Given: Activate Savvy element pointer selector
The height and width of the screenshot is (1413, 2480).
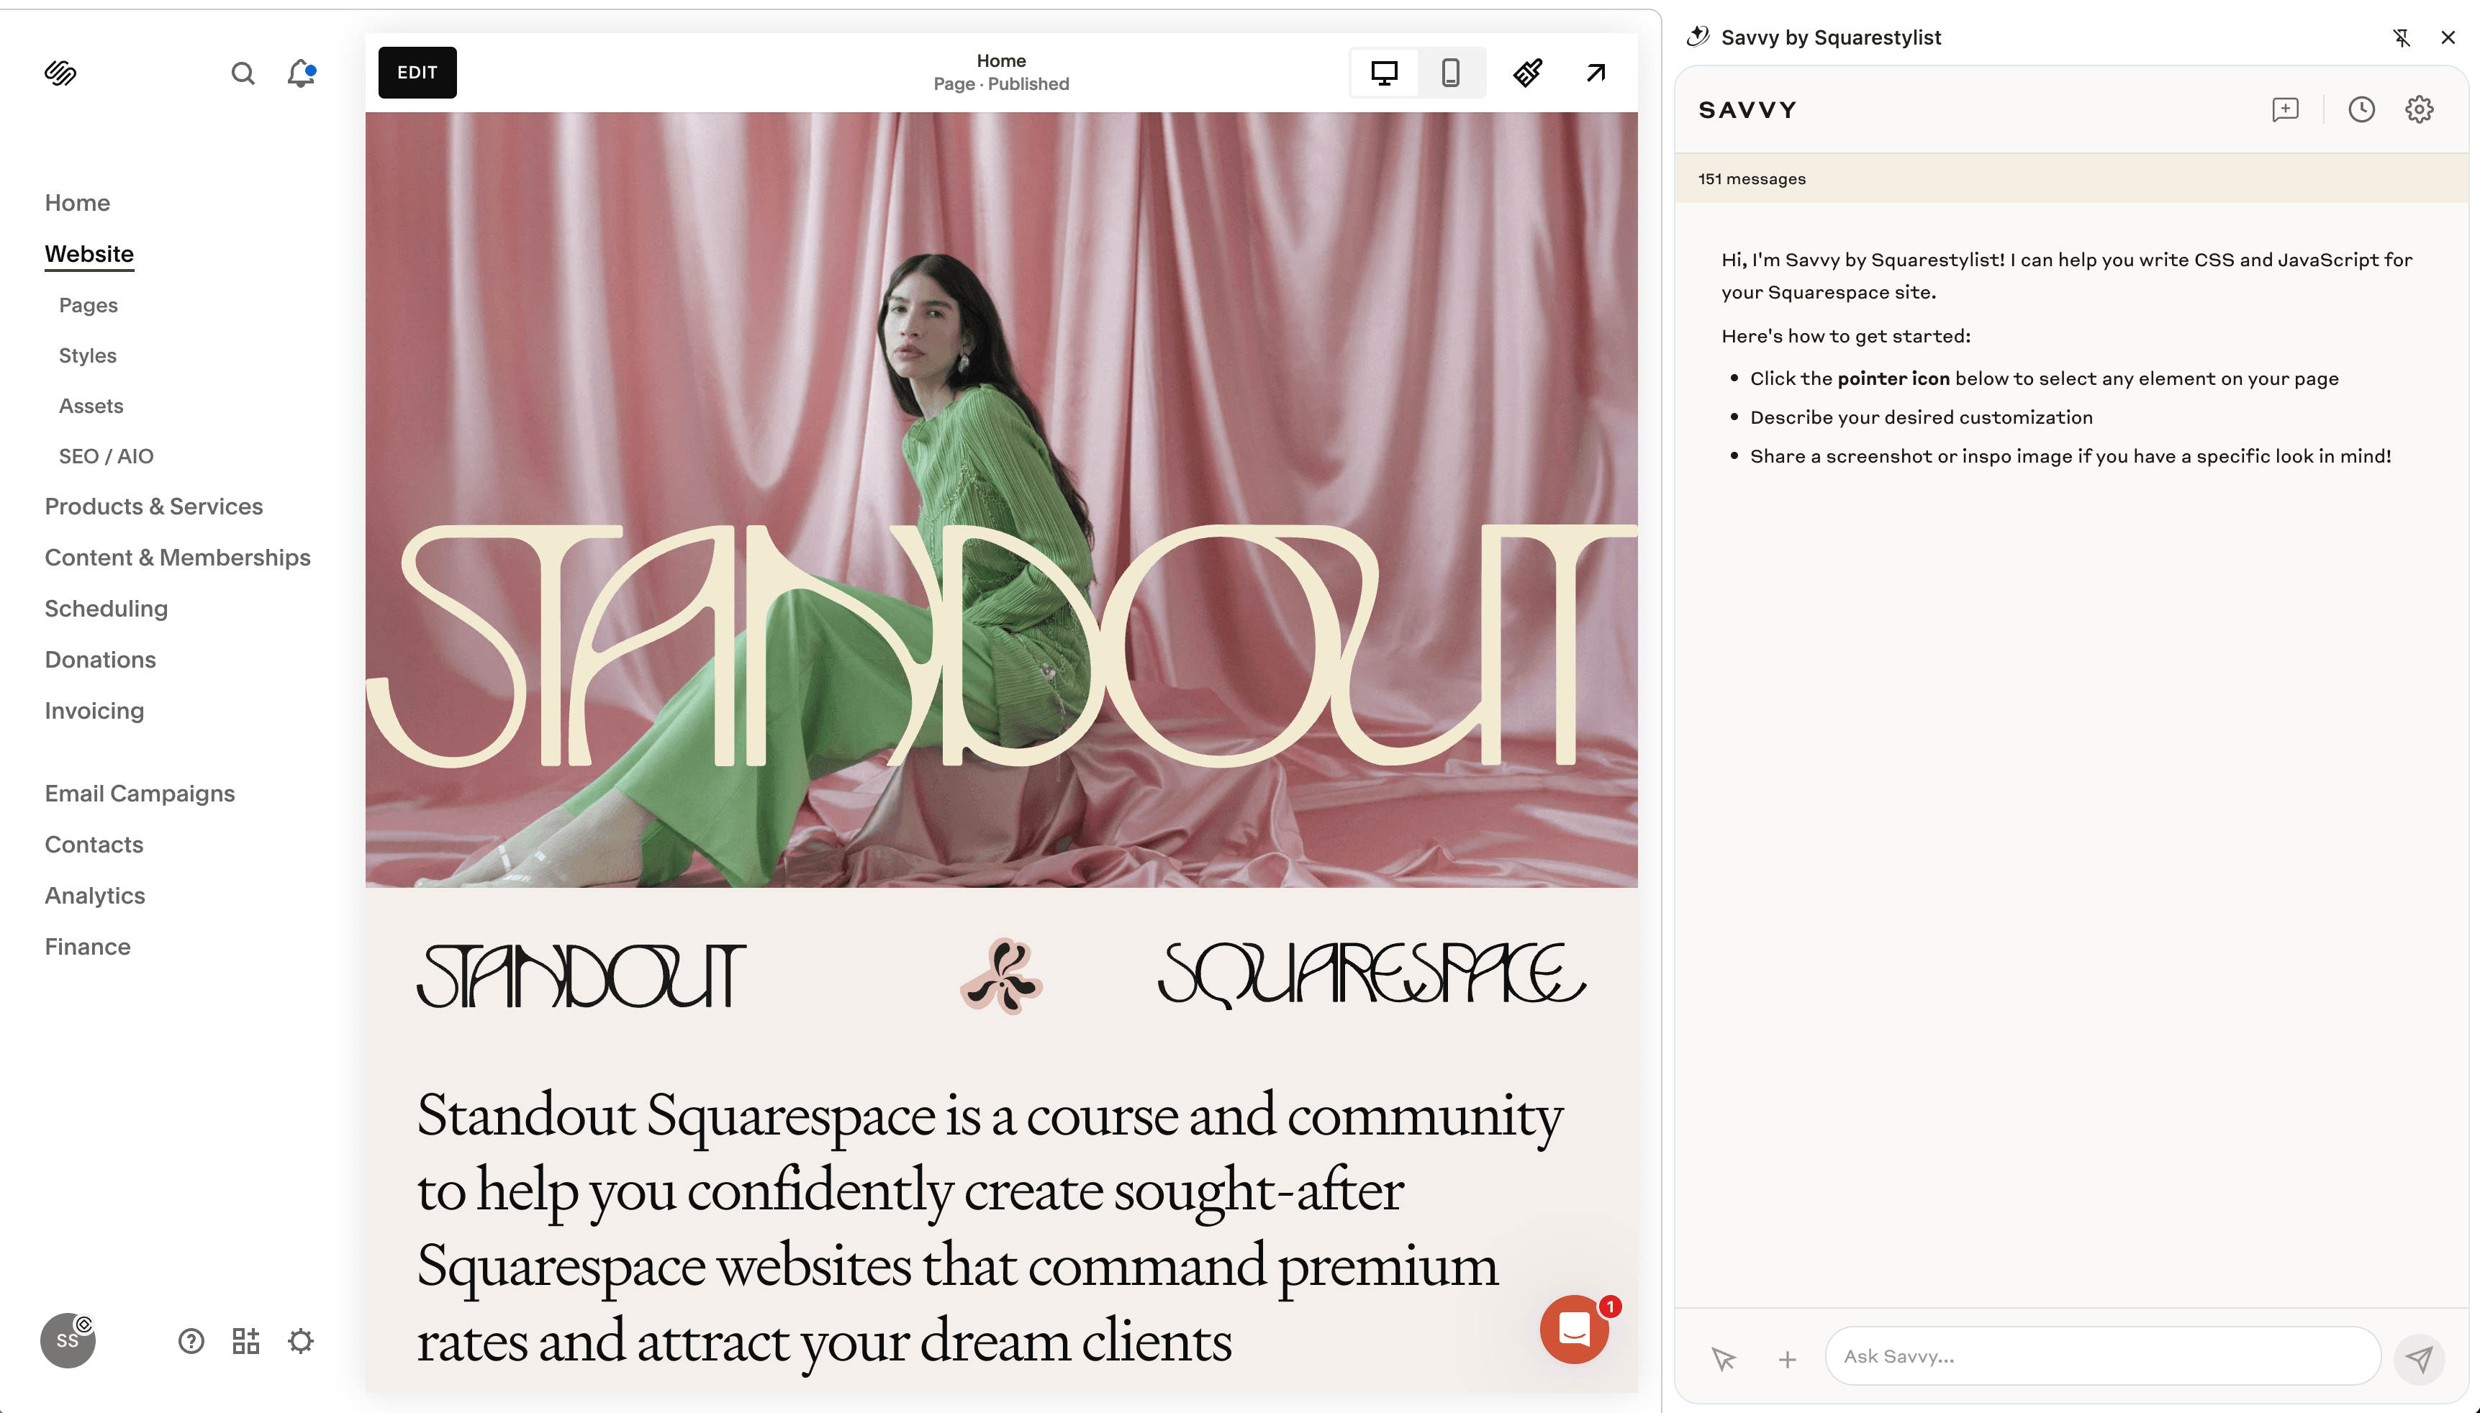Looking at the screenshot, I should tap(1724, 1358).
